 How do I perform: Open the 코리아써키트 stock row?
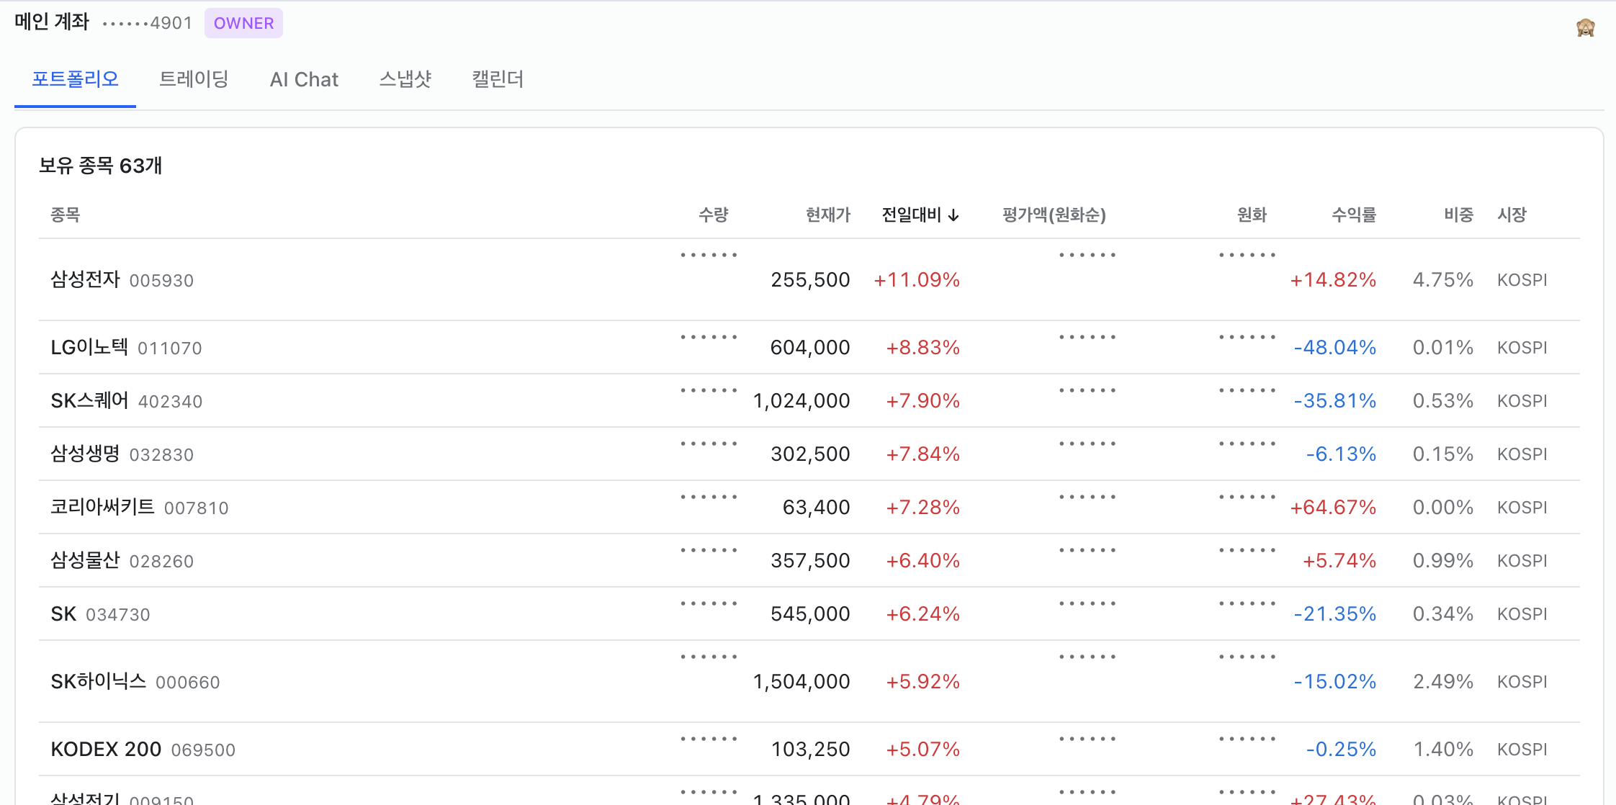809,507
